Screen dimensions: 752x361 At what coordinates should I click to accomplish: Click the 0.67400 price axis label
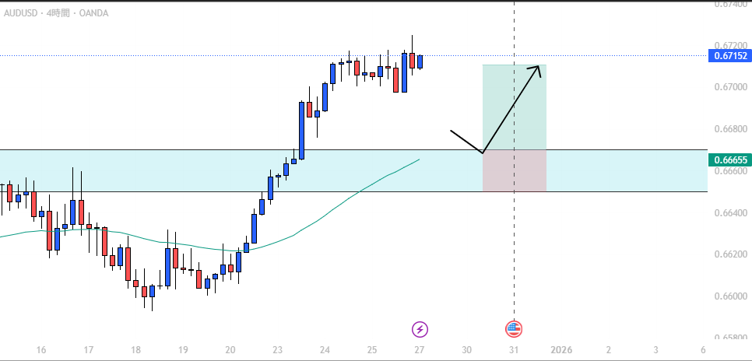[x=730, y=4]
